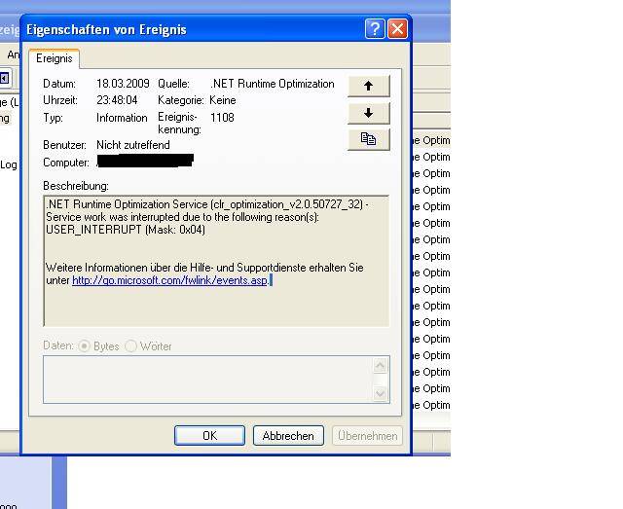Open the go.microsoft.com events link
This screenshot has width=623, height=509.
[x=169, y=280]
